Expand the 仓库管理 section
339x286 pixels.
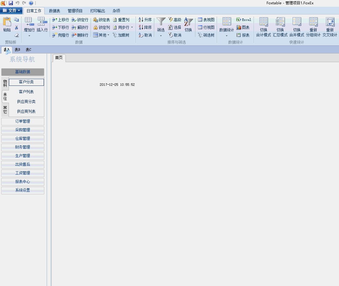pyautogui.click(x=23, y=139)
